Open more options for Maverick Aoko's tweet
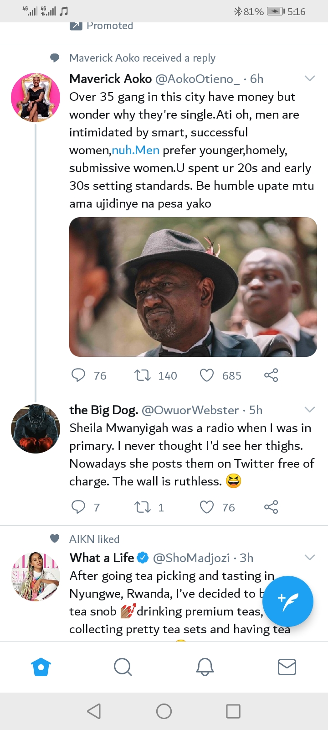This screenshot has height=730, width=328. (x=310, y=78)
